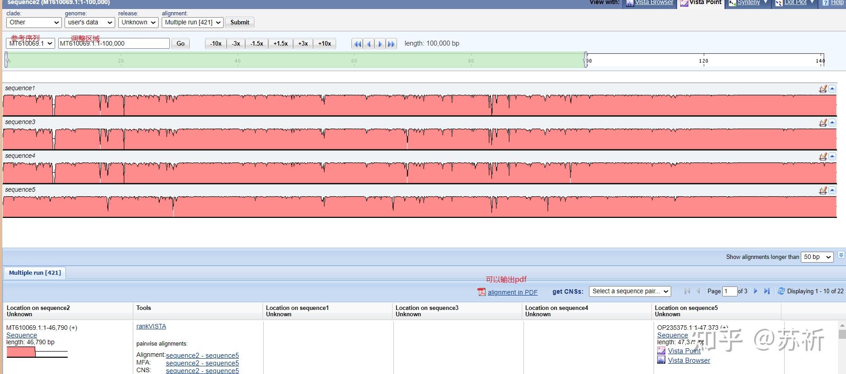846x374 pixels.
Task: Click the right handle of the region slider
Action: point(586,60)
